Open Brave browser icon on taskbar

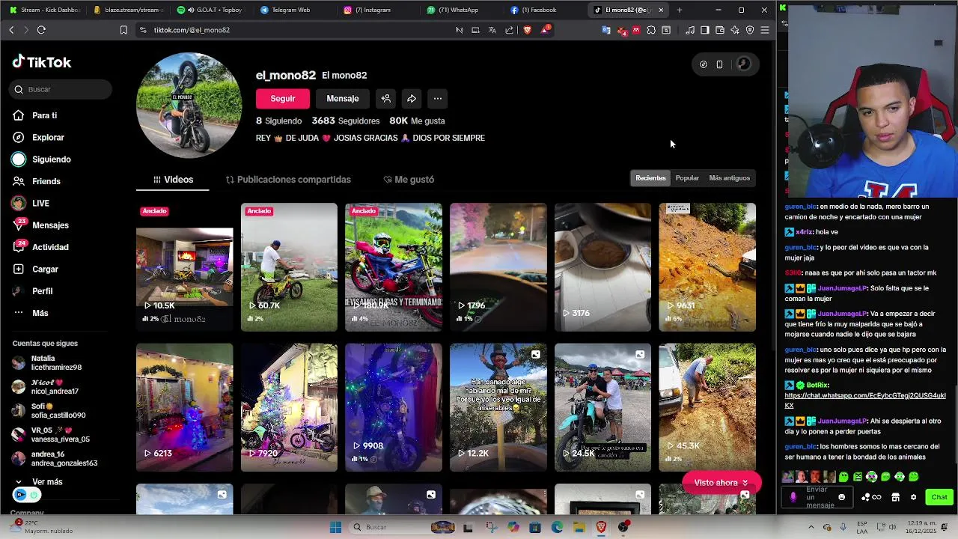coord(601,527)
